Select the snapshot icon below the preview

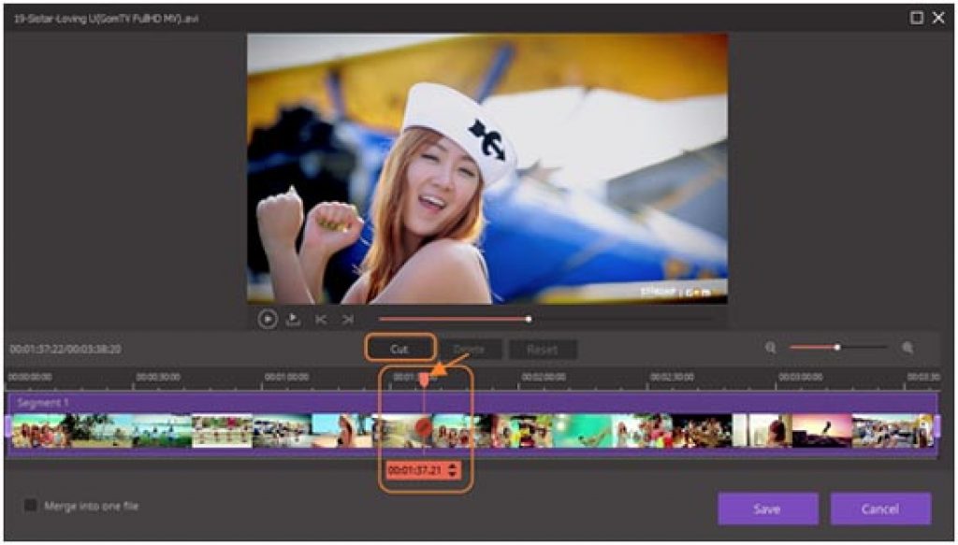(x=292, y=318)
